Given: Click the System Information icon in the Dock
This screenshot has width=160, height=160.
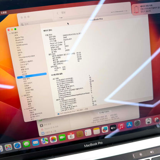Looking at the screenshot, I should 149,121.
